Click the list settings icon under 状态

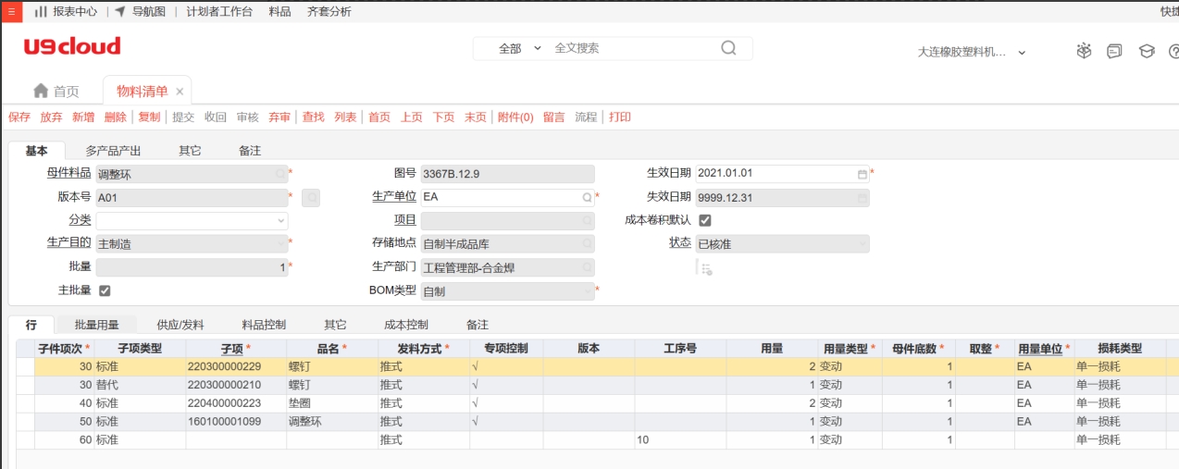706,269
